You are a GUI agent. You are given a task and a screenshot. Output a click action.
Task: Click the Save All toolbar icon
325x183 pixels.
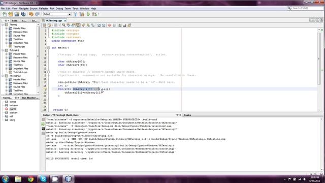(x=23, y=14)
